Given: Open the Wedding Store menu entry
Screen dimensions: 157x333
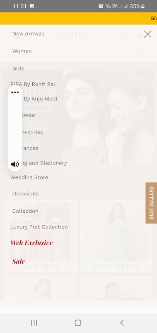Looking at the screenshot, I should [29, 177].
